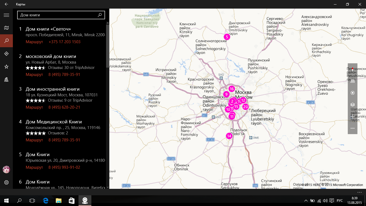Open result 'Дом иностранной книги'

click(53, 89)
